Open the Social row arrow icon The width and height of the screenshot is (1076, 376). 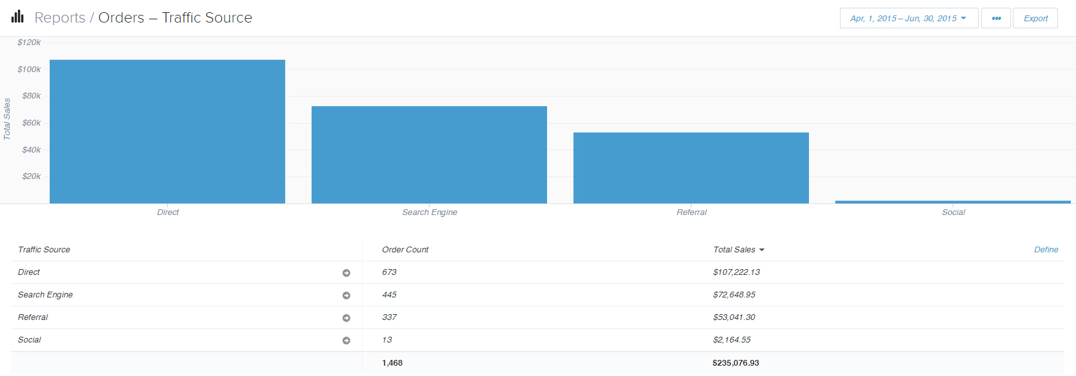[346, 341]
